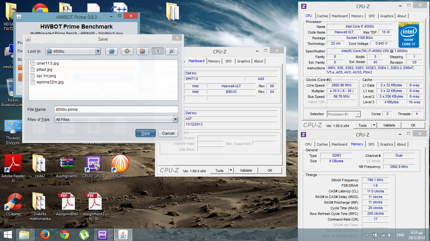The image size is (430, 241).
Task: Select Memory tab in top-right CPU-Z window
Action: coord(357,16)
